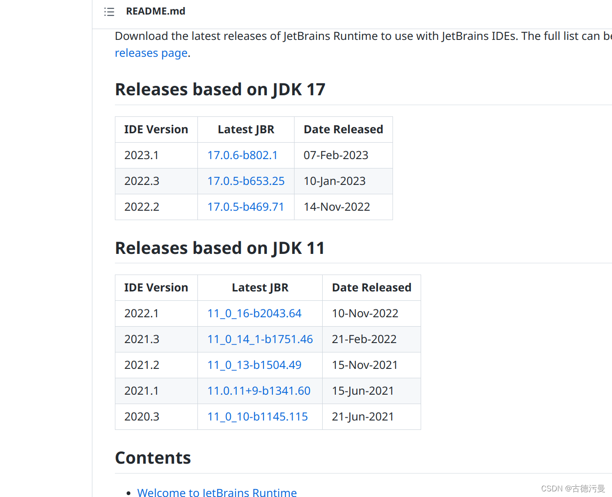Click the 10-Jan-2023 date cell

343,181
